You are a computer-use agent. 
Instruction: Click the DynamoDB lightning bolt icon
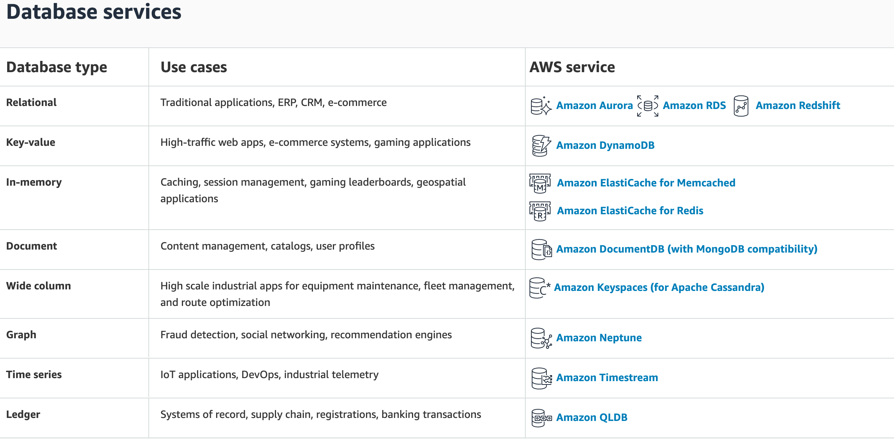[541, 146]
